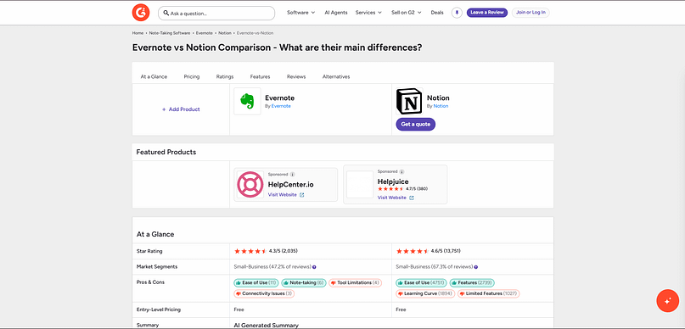Screen dimensions: 685x329
Task: Select the Limited Features (1027) tag
Action: click(x=488, y=293)
